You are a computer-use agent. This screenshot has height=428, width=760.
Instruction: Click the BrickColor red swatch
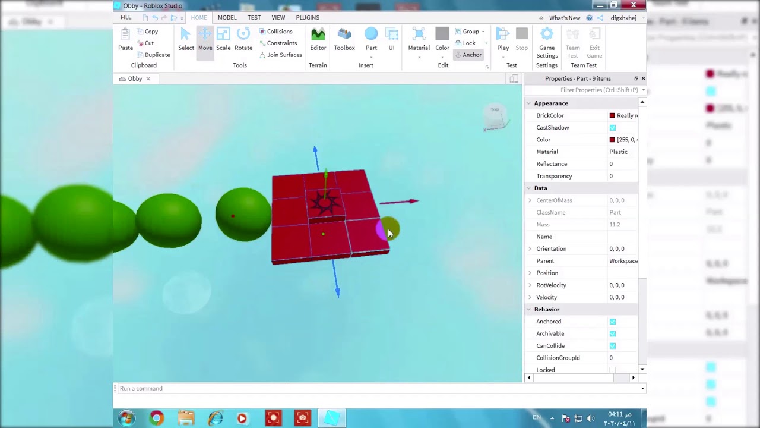tap(612, 115)
